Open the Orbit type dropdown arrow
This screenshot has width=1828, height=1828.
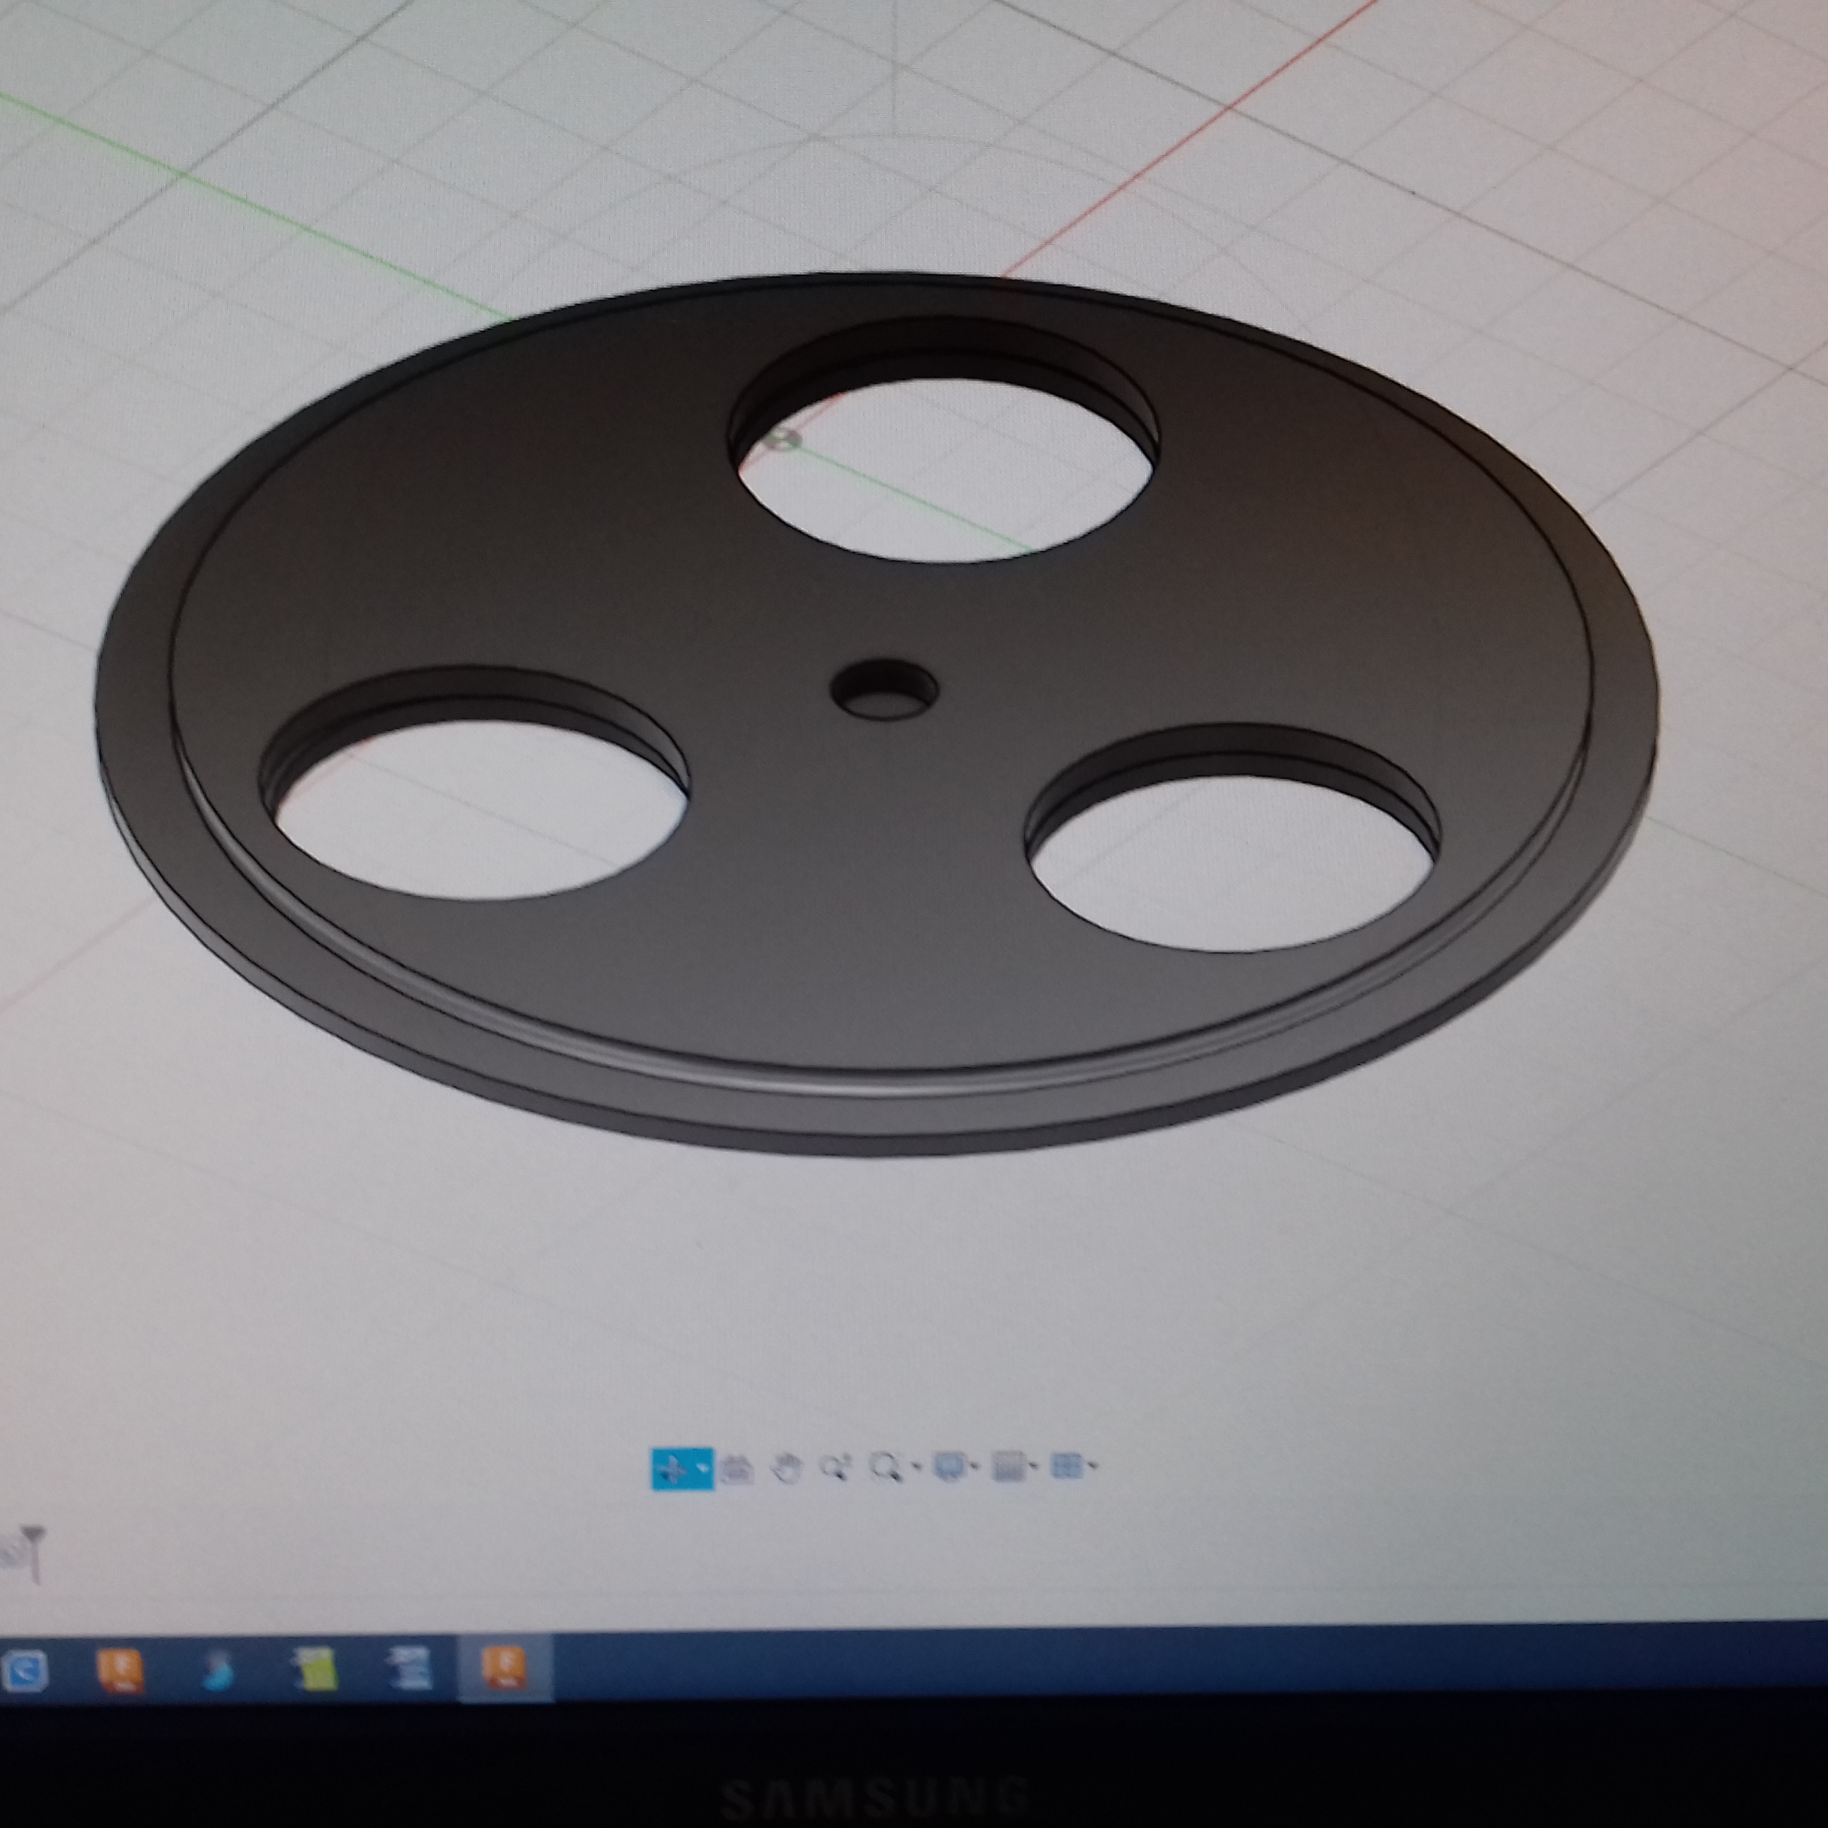tap(703, 1467)
